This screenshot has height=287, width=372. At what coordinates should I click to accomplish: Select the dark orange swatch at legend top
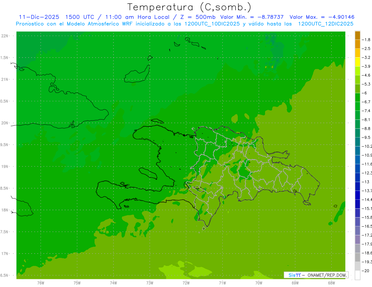click(357, 35)
